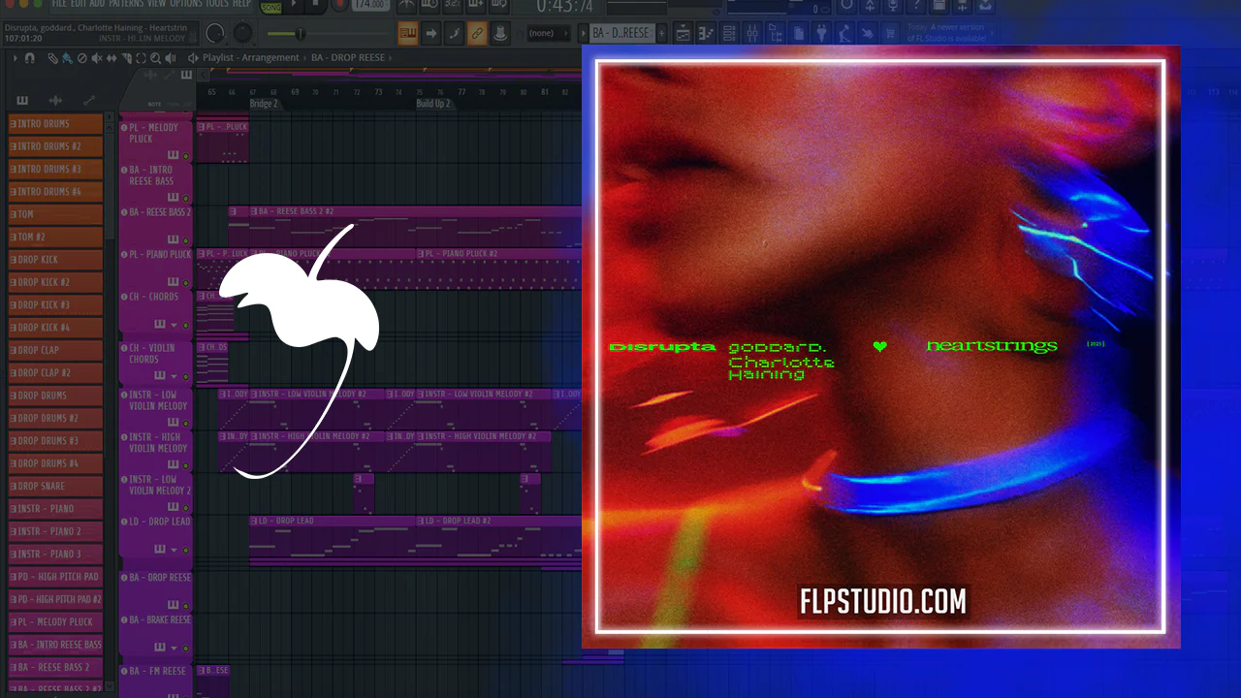Open the Playlist window via toolbar icon
The height and width of the screenshot is (698, 1241).
(684, 34)
